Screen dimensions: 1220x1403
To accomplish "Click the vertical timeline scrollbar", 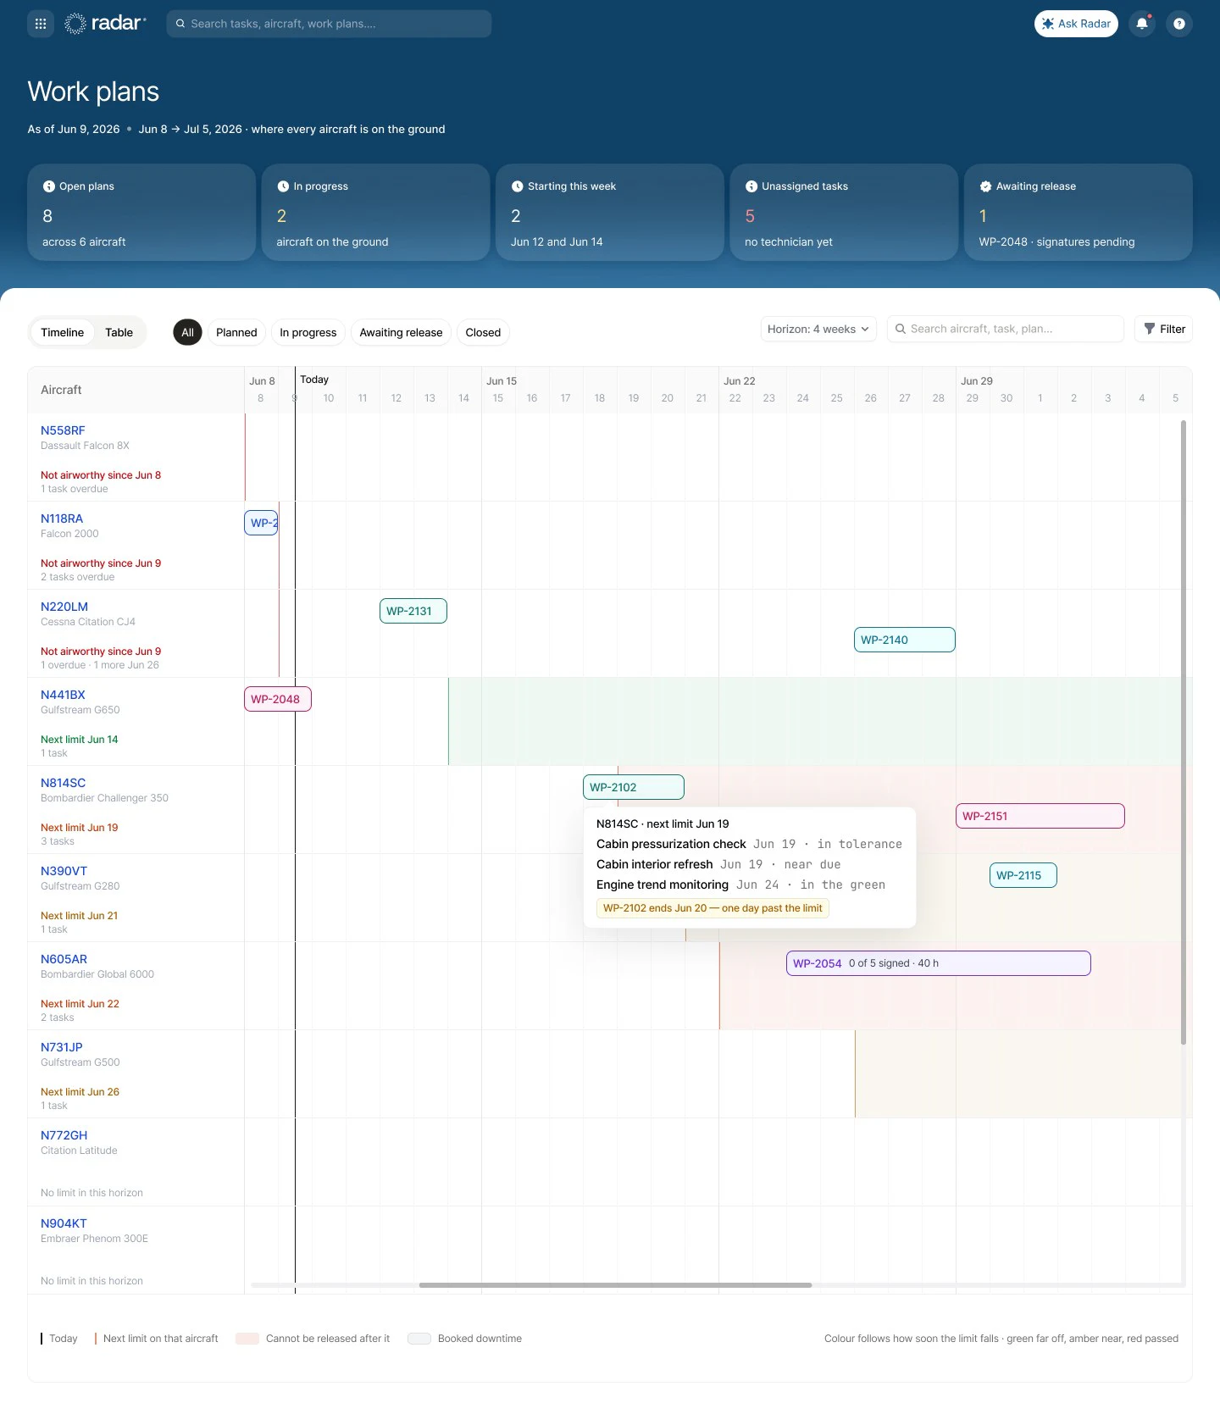I will (x=1183, y=732).
